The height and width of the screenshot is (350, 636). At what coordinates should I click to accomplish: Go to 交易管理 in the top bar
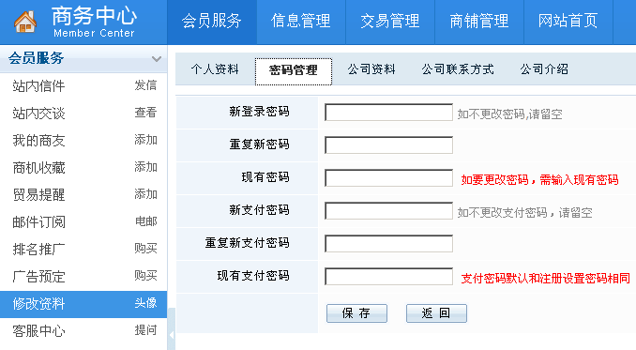(390, 22)
